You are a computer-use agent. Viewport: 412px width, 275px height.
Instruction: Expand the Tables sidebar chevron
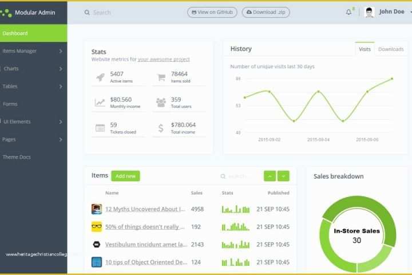61,87
